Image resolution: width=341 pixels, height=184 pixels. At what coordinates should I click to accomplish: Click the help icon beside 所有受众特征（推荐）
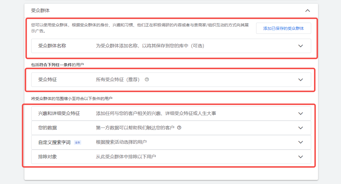(147, 80)
